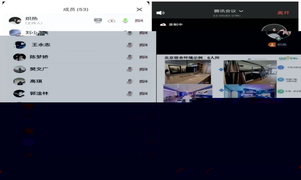Toggle camera icon for 王永志
This screenshot has height=180, width=301.
[x=144, y=45]
